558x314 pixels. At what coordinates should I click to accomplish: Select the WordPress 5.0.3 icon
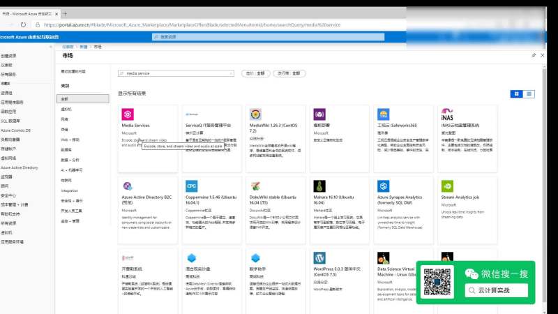coord(319,257)
